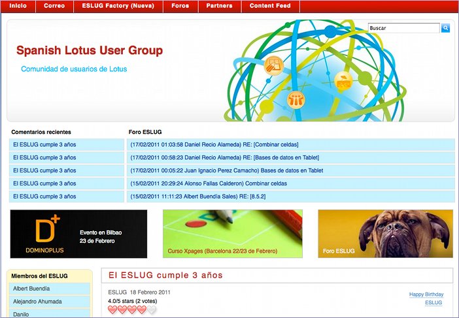Open the Correo menu item
This screenshot has width=459, height=318.
pyautogui.click(x=54, y=6)
